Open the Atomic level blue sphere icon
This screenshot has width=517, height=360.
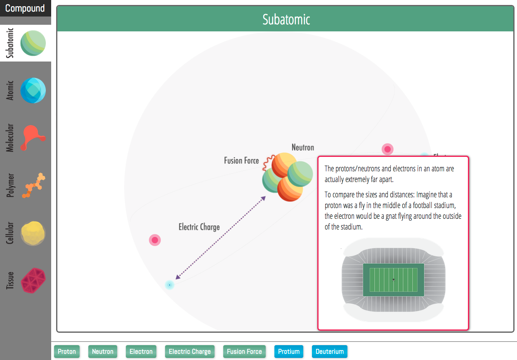pos(33,90)
